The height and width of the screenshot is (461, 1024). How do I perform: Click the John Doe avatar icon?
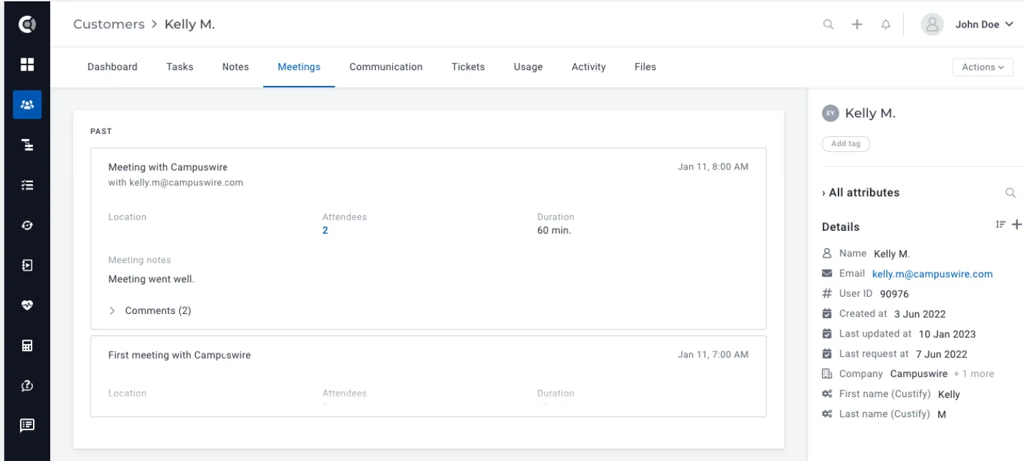[x=932, y=25]
